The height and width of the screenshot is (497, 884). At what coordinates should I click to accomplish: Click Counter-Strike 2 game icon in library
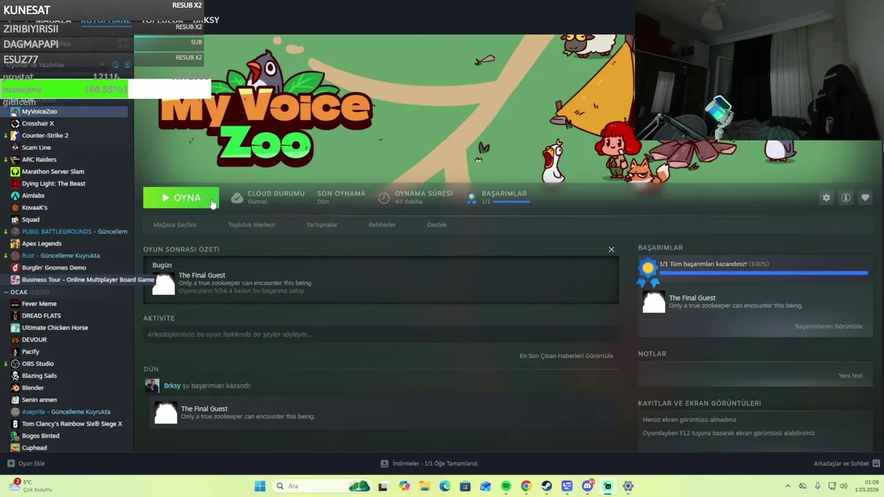(15, 135)
